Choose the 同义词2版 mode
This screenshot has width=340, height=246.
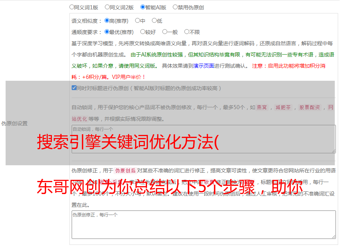click(x=107, y=7)
